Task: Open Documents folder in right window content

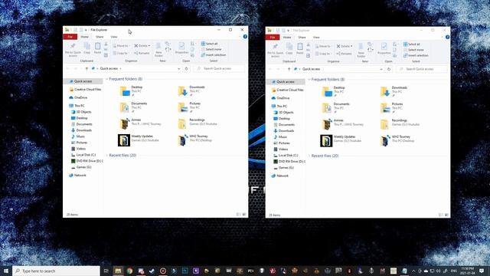Action: [x=335, y=108]
